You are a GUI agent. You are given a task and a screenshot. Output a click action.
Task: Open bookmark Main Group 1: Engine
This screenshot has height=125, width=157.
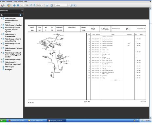(13, 25)
